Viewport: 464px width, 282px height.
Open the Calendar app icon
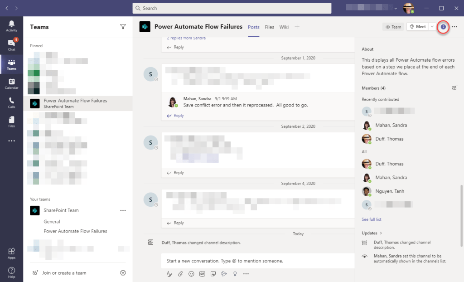pos(11,83)
